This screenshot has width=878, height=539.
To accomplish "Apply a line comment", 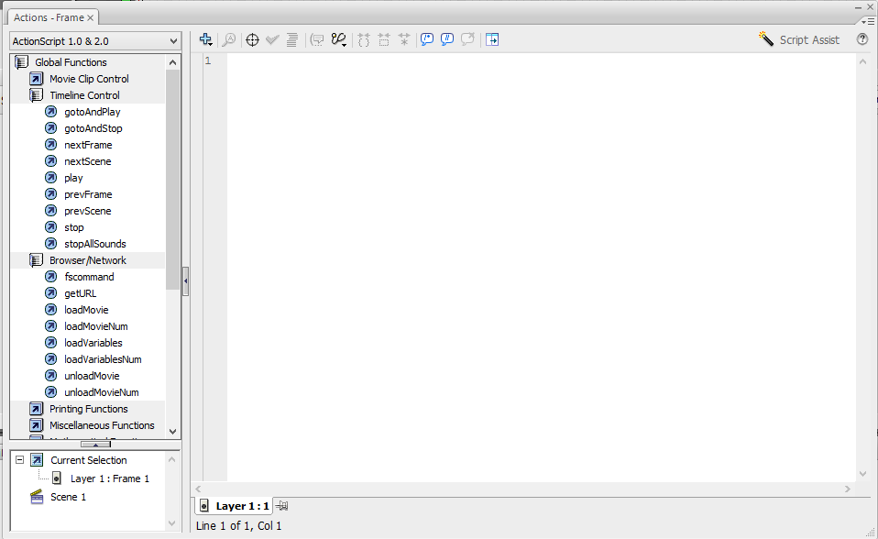I will (446, 39).
